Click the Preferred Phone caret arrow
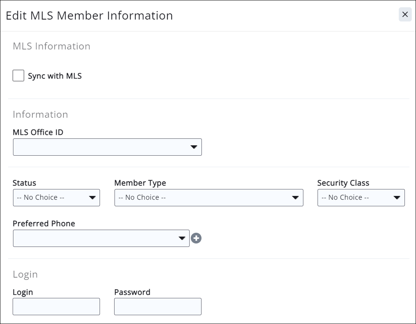Viewport: 416px width, 324px height. (x=182, y=238)
